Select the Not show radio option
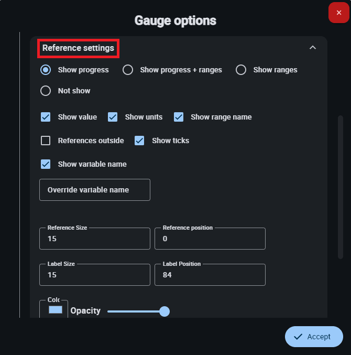Image resolution: width=351 pixels, height=355 pixels. pyautogui.click(x=46, y=91)
